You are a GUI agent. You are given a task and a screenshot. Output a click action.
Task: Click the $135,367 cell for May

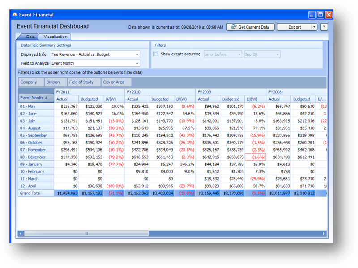(66, 107)
